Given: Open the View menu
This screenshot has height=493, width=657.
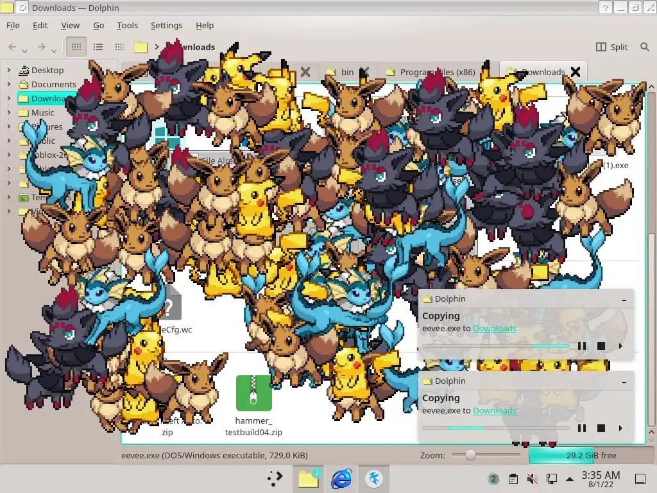Looking at the screenshot, I should click(x=70, y=25).
